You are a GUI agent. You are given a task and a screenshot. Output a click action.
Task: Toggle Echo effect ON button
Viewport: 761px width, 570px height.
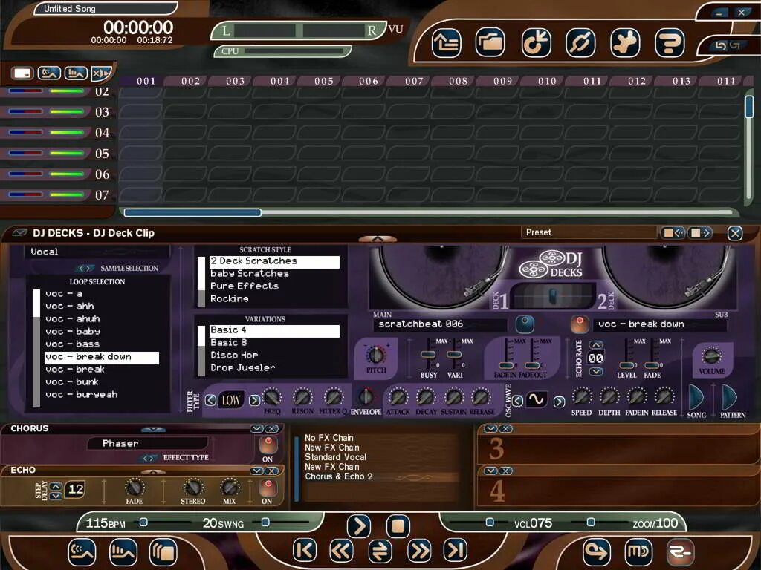pyautogui.click(x=268, y=487)
